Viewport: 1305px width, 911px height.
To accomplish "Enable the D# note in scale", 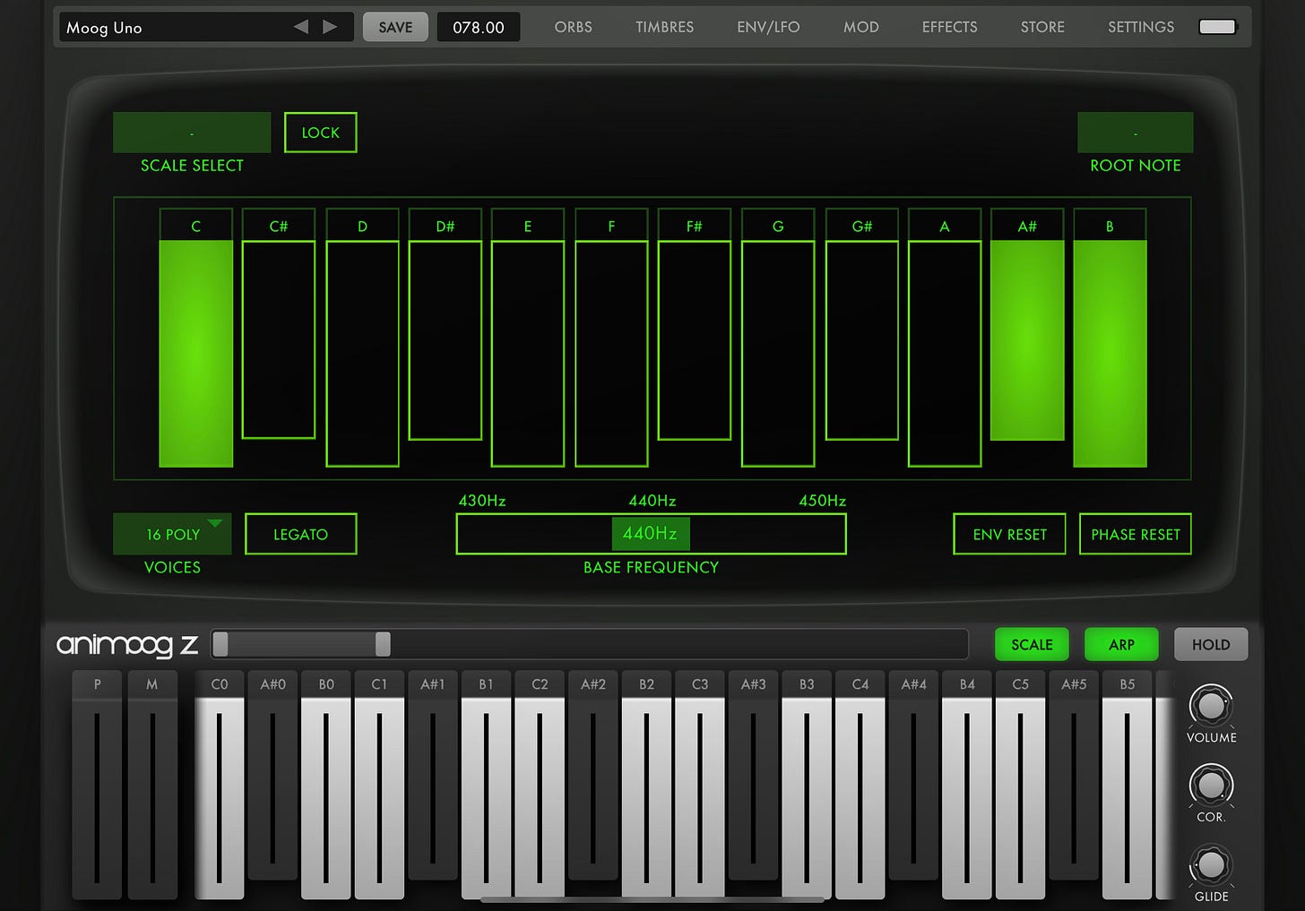I will [445, 323].
